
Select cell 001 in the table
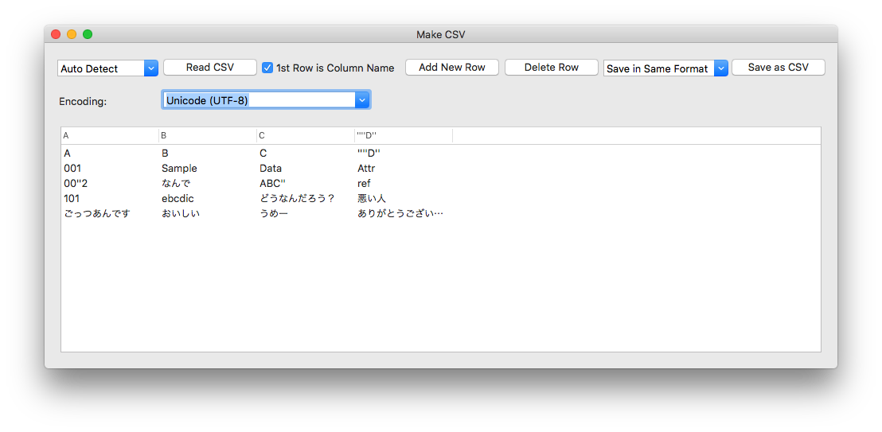pyautogui.click(x=72, y=168)
